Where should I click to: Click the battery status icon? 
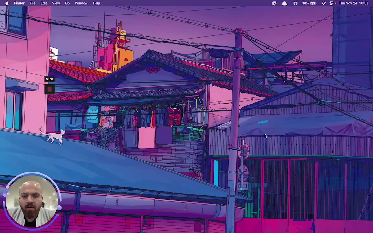313,3
